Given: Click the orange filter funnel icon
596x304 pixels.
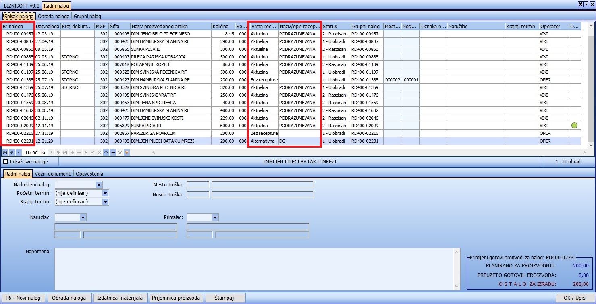Looking at the screenshot, I should 127,153.
